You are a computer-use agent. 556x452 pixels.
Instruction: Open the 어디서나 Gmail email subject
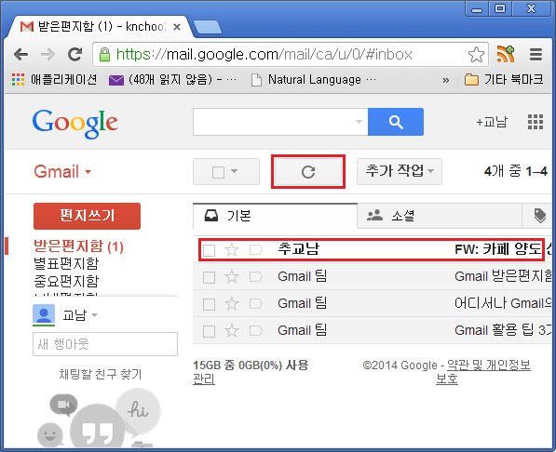pyautogui.click(x=503, y=303)
